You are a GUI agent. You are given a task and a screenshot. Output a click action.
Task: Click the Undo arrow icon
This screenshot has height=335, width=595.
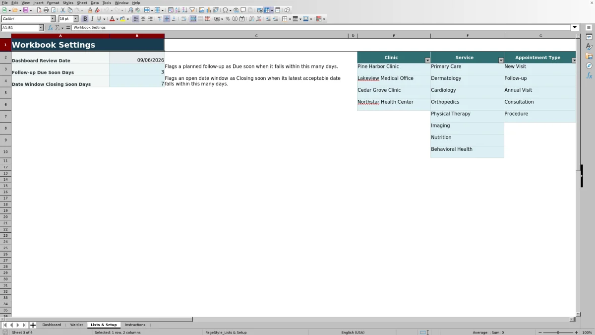coord(107,10)
